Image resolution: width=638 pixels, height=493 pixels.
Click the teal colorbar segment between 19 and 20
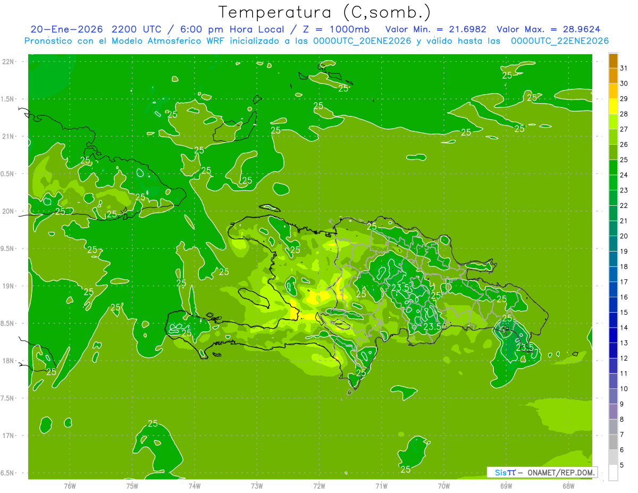613,244
